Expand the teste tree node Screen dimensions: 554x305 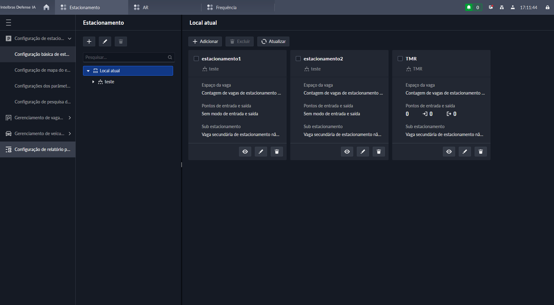[93, 82]
